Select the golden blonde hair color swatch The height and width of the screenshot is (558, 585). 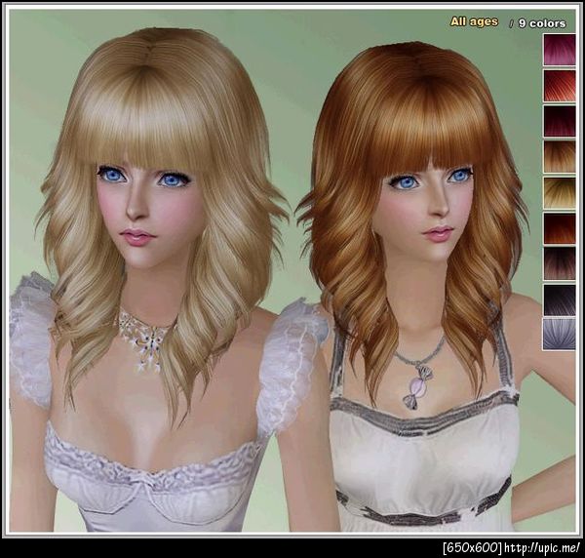[x=560, y=192]
